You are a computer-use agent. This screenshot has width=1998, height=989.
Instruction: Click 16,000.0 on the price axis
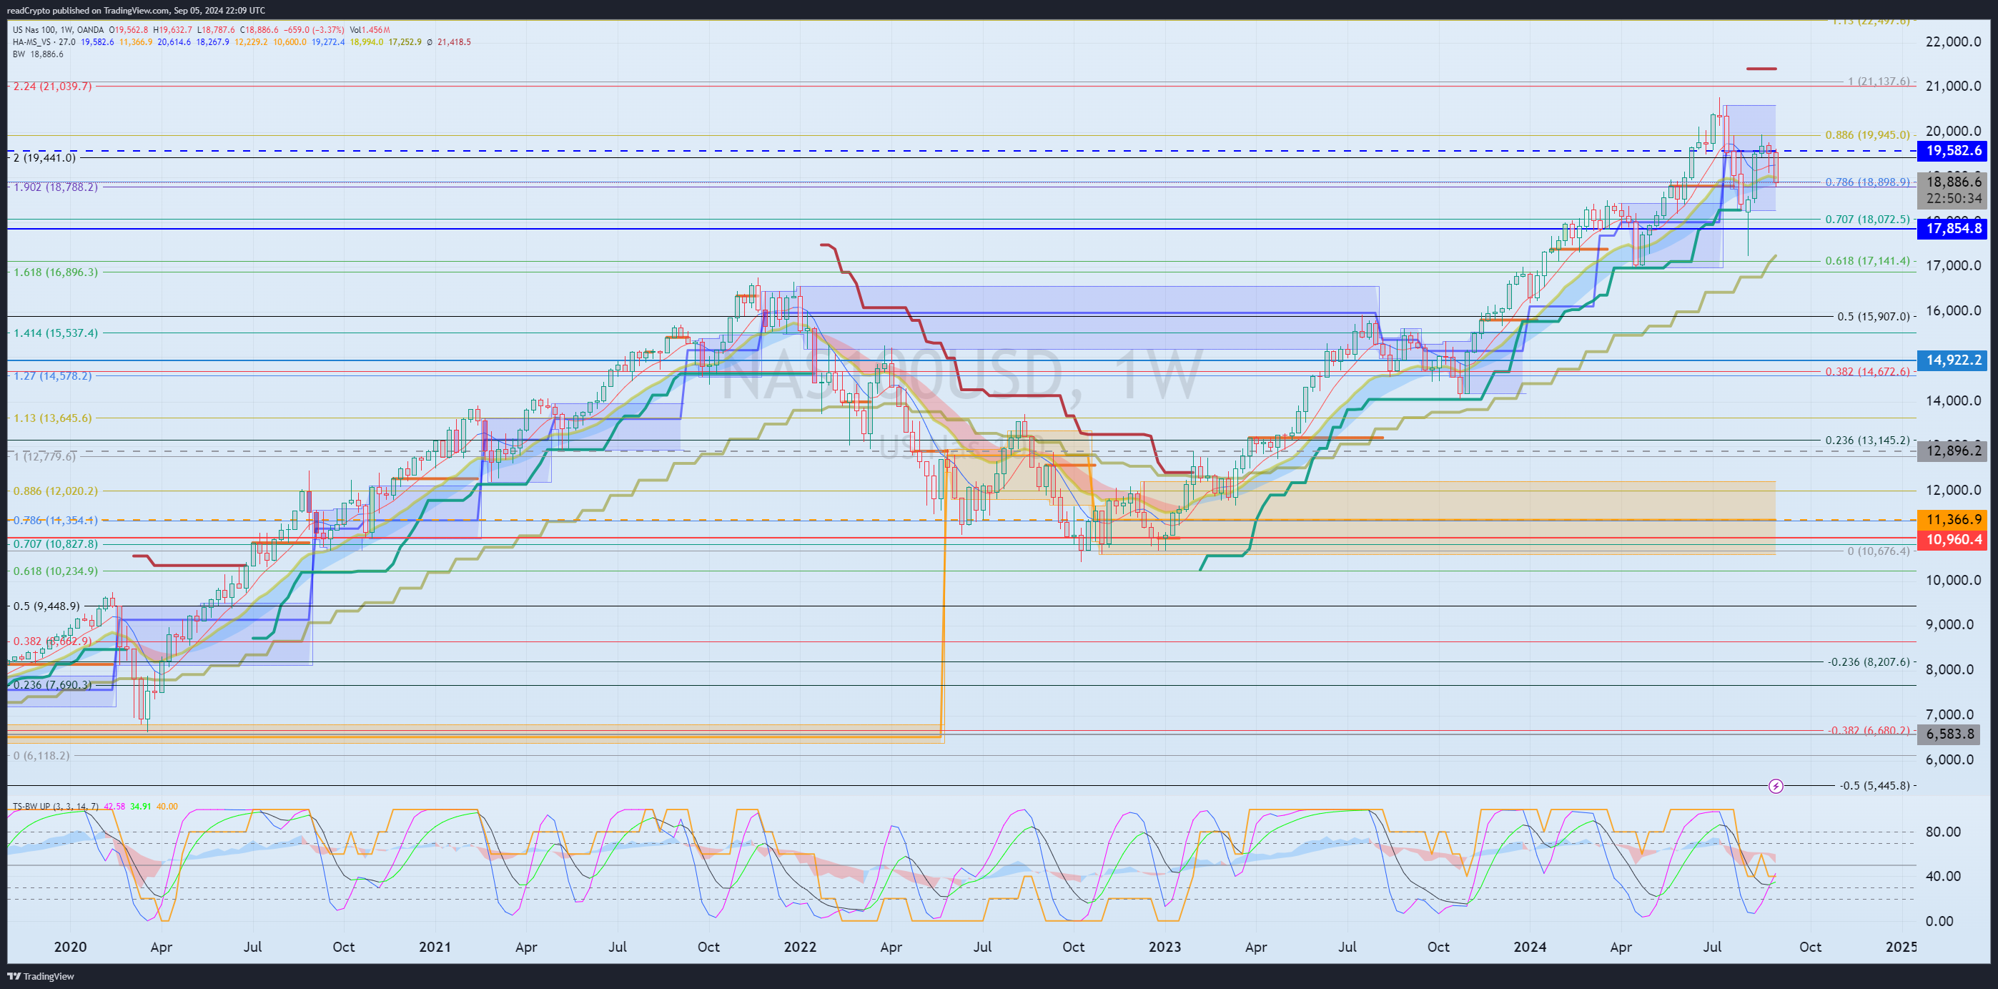coord(1953,310)
